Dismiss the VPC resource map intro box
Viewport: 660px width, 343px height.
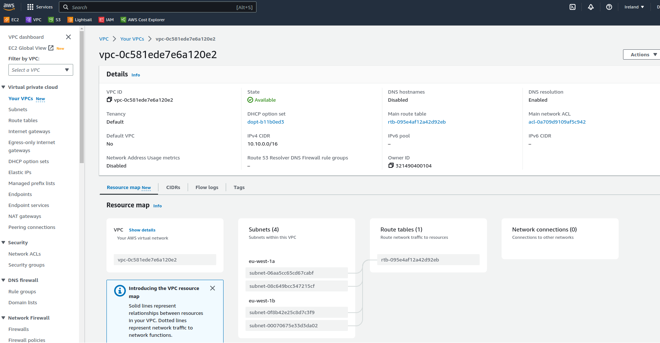point(213,288)
